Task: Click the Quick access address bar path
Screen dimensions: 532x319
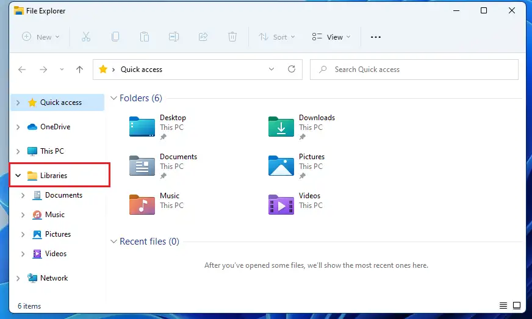Action: pyautogui.click(x=142, y=70)
